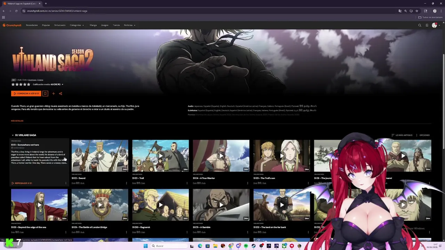Open the Windows Start button

coord(146,246)
